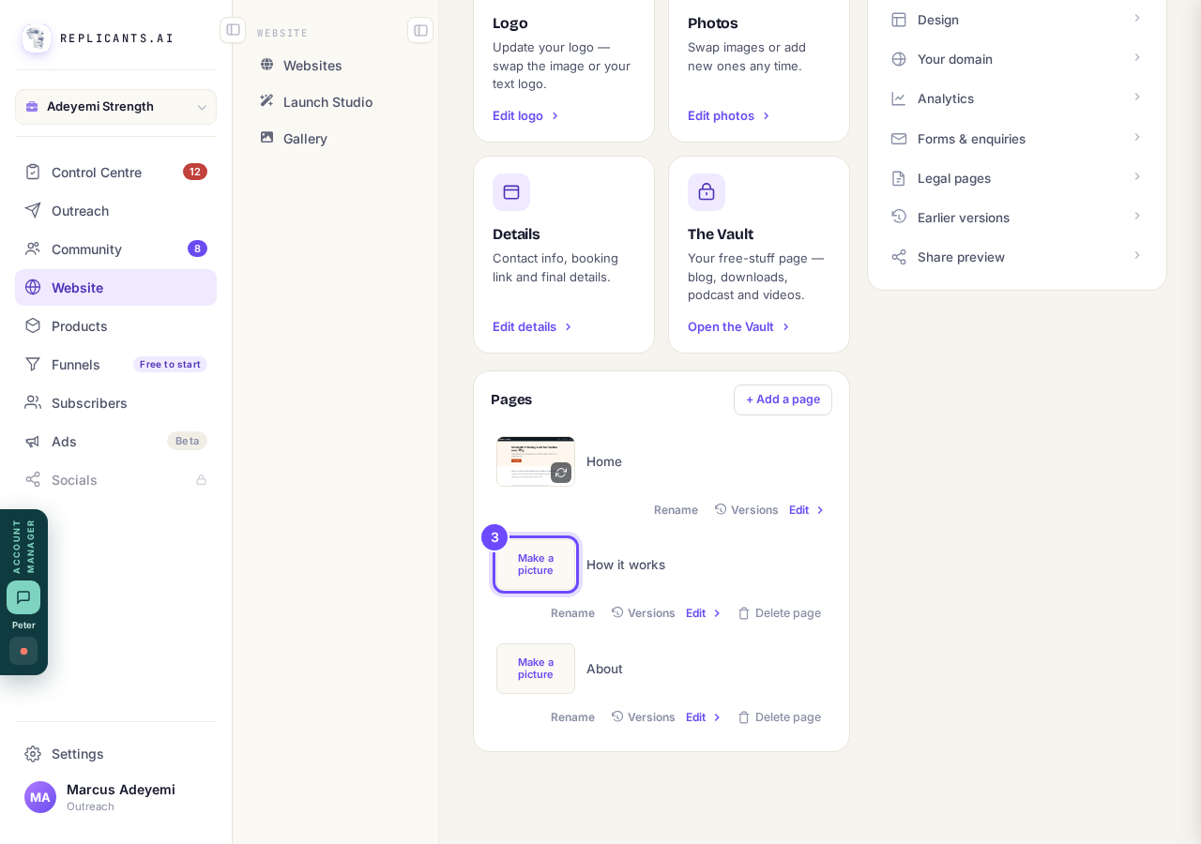Click Delete page for the About page

tap(779, 717)
